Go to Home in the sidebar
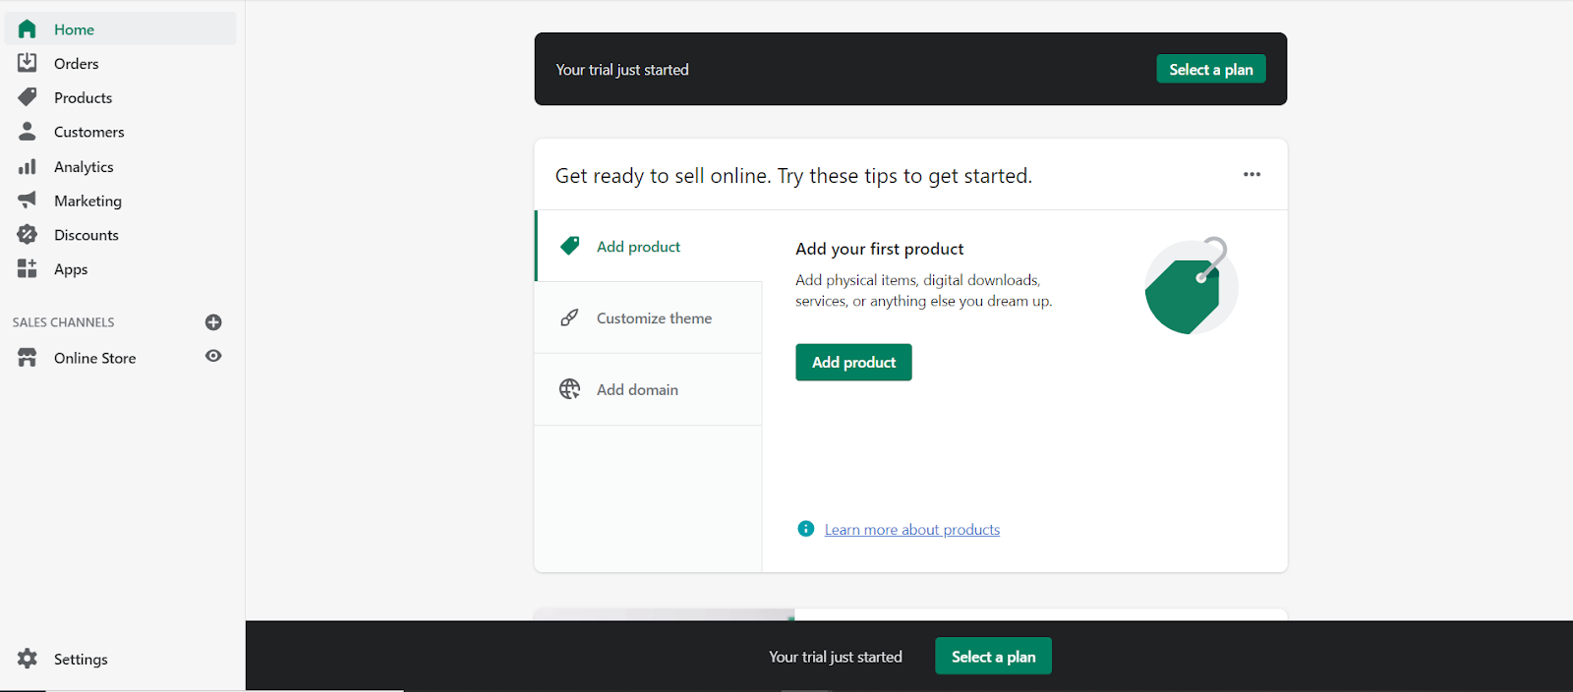The height and width of the screenshot is (692, 1573). pyautogui.click(x=74, y=29)
